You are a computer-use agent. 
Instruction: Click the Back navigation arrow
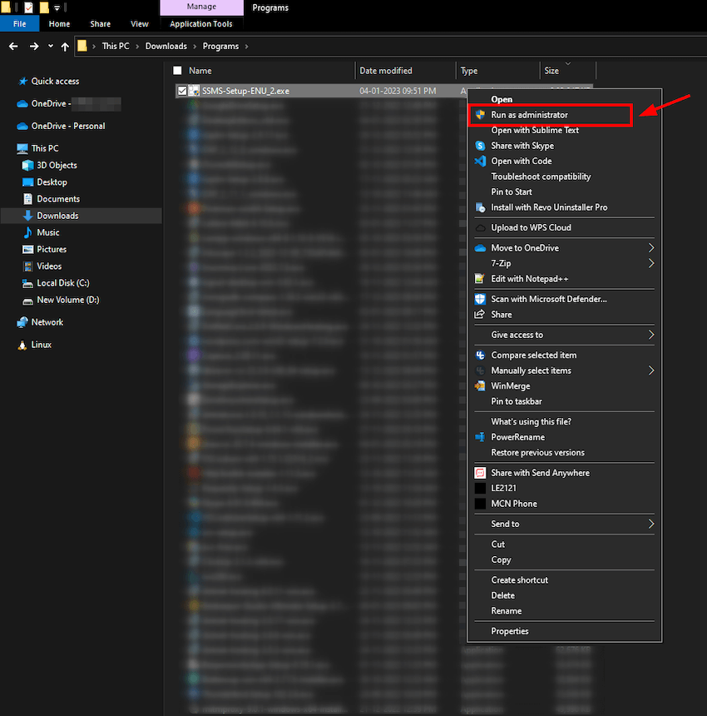click(x=13, y=46)
